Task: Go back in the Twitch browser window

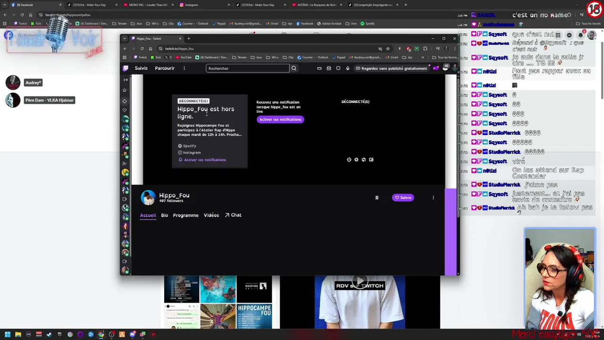Action: pyautogui.click(x=125, y=49)
